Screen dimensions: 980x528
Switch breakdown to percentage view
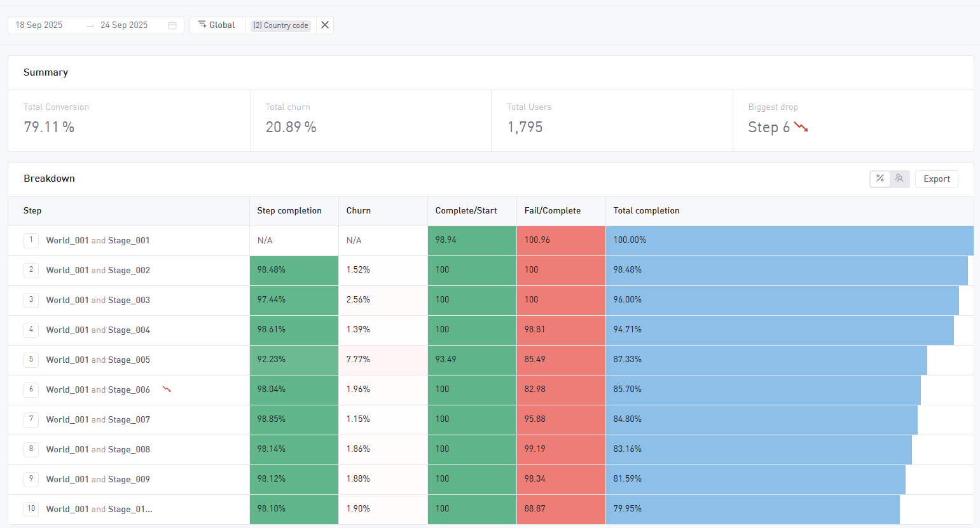tap(880, 179)
